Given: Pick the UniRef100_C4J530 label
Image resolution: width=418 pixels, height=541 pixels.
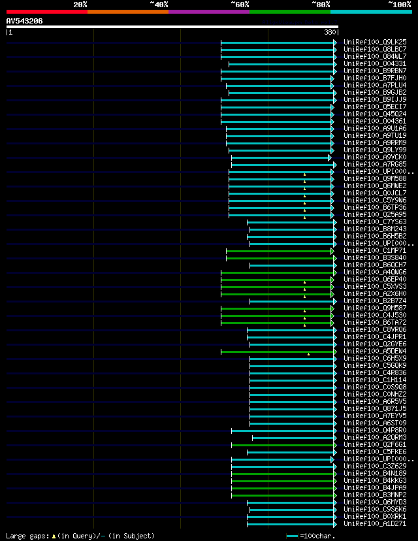Looking at the screenshot, I should click(375, 315).
